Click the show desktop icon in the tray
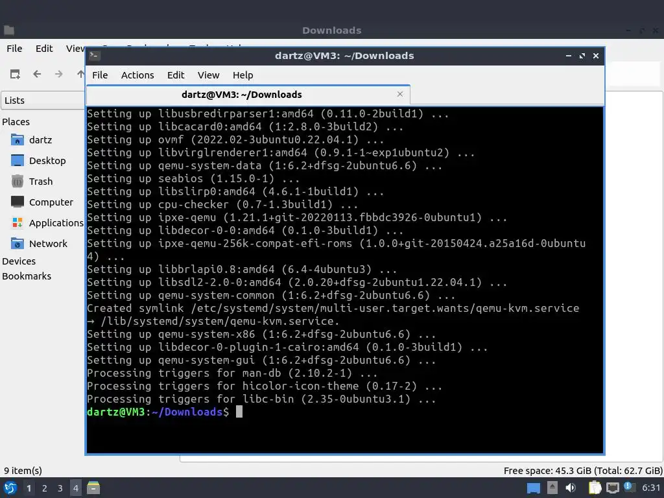Viewport: 664px width, 498px height. [534, 488]
